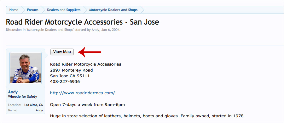Click the phone number 408-227-6936

(65, 81)
